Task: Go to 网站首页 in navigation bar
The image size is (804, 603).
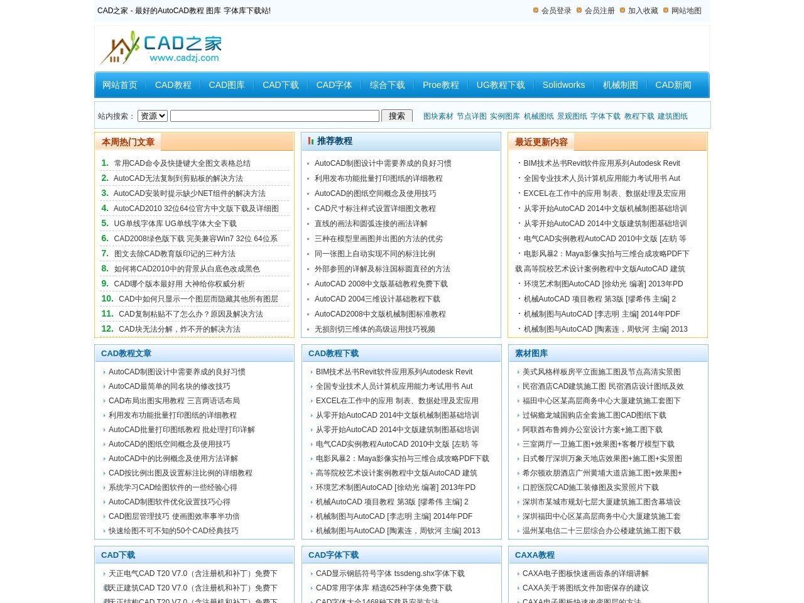Action: 119,85
